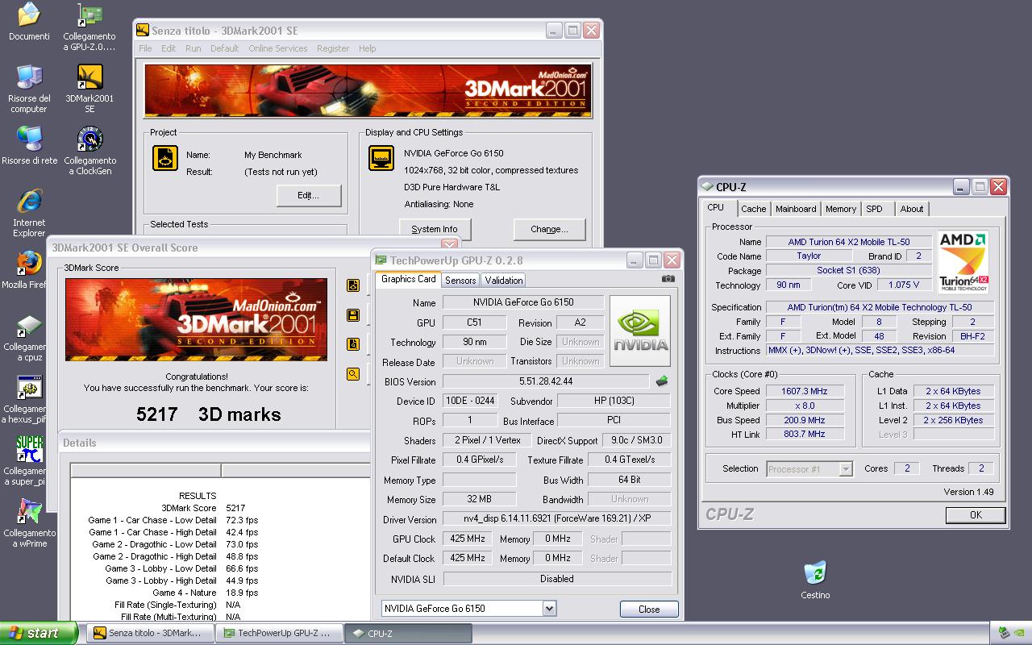Select the Graphics Card tab in GPU-Z
Image resolution: width=1032 pixels, height=645 pixels.
click(x=408, y=279)
